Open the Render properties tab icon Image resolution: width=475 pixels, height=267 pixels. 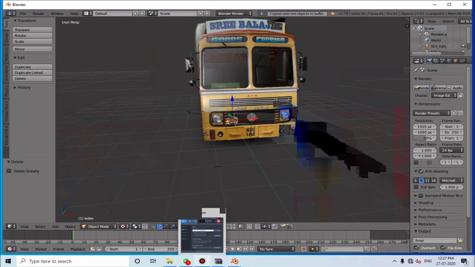(429, 61)
